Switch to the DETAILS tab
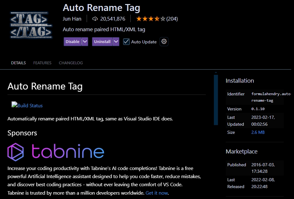Screen dimensions: 294x199 (18, 63)
